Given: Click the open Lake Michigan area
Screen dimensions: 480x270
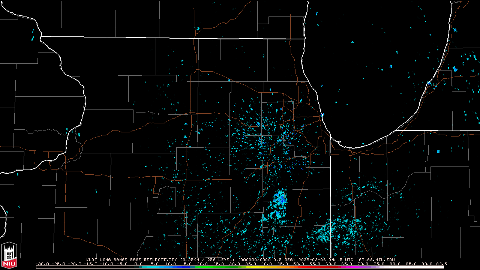Looking at the screenshot, I should (x=375, y=75).
